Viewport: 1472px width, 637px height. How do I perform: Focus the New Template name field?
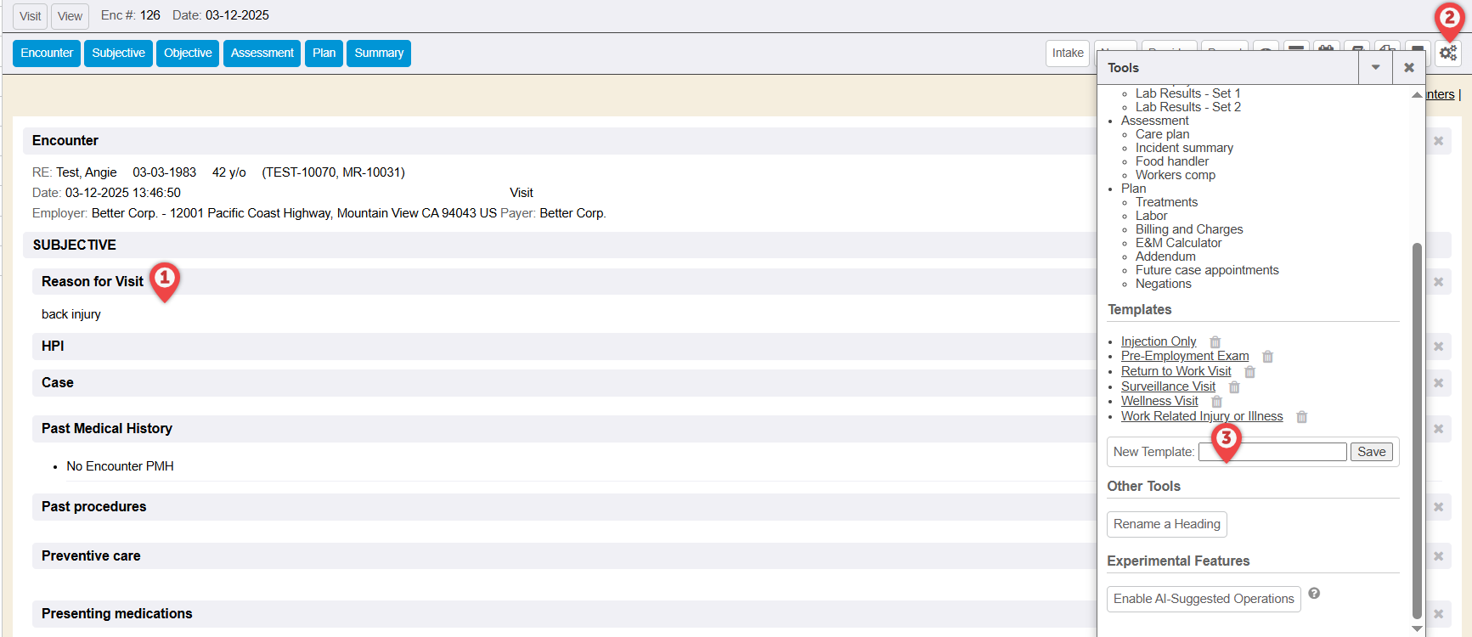pyautogui.click(x=1272, y=452)
